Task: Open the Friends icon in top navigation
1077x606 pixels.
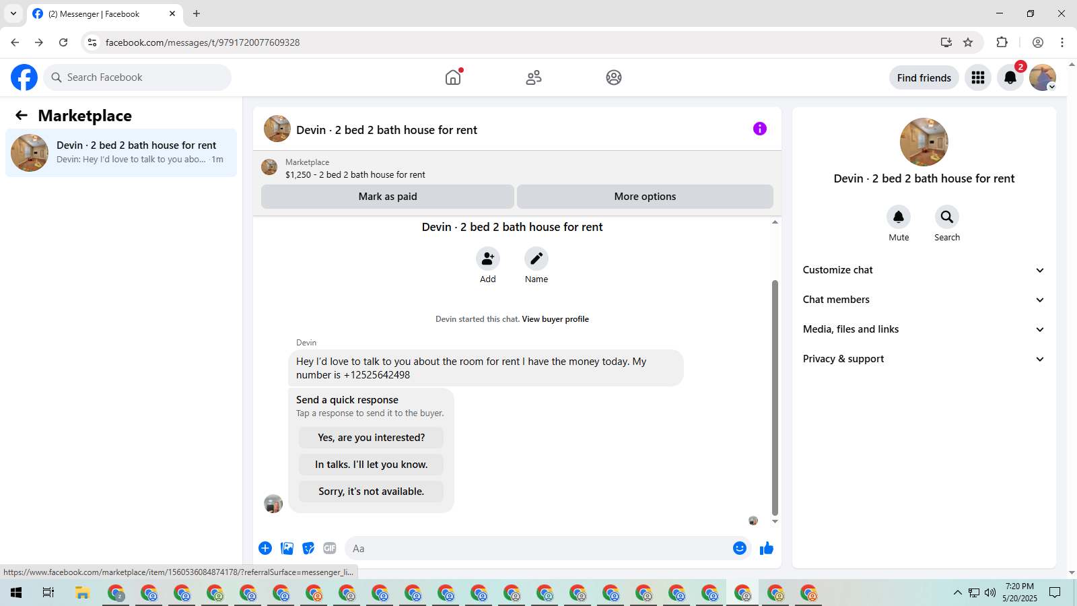Action: click(534, 77)
